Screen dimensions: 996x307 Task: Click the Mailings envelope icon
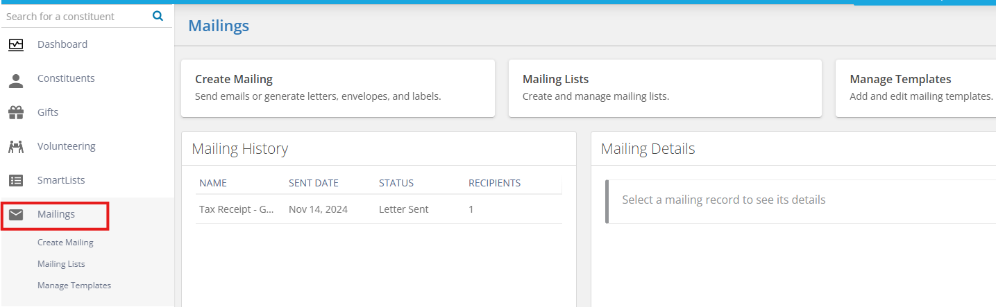16,214
